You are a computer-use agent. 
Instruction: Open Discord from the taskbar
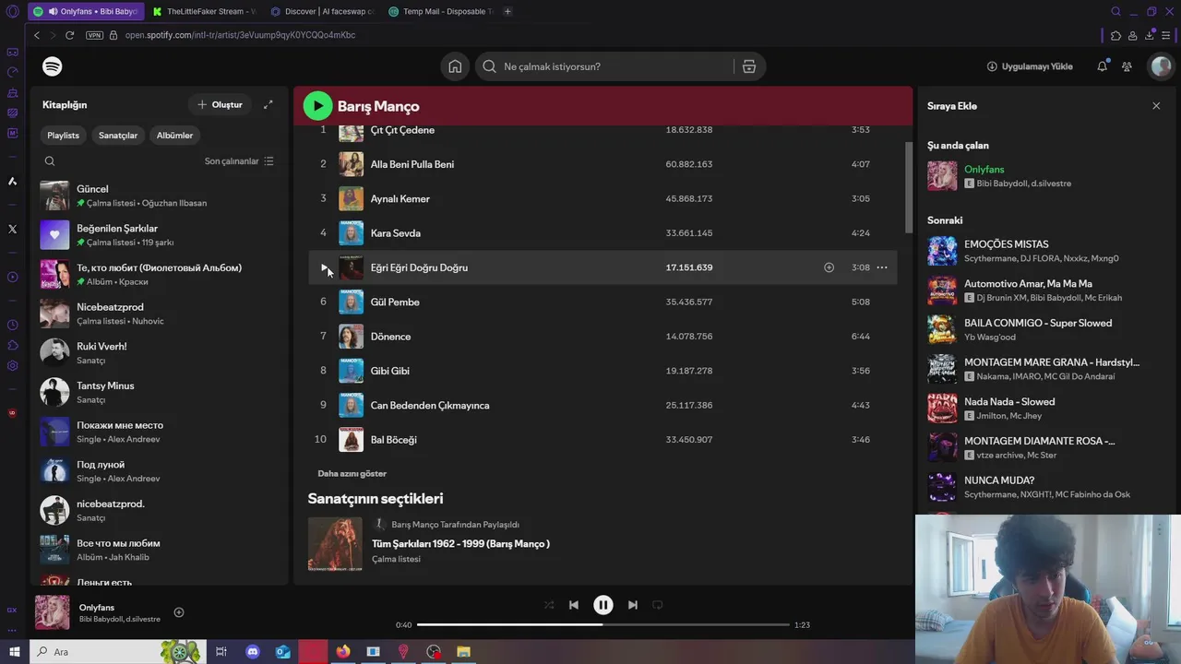point(253,652)
